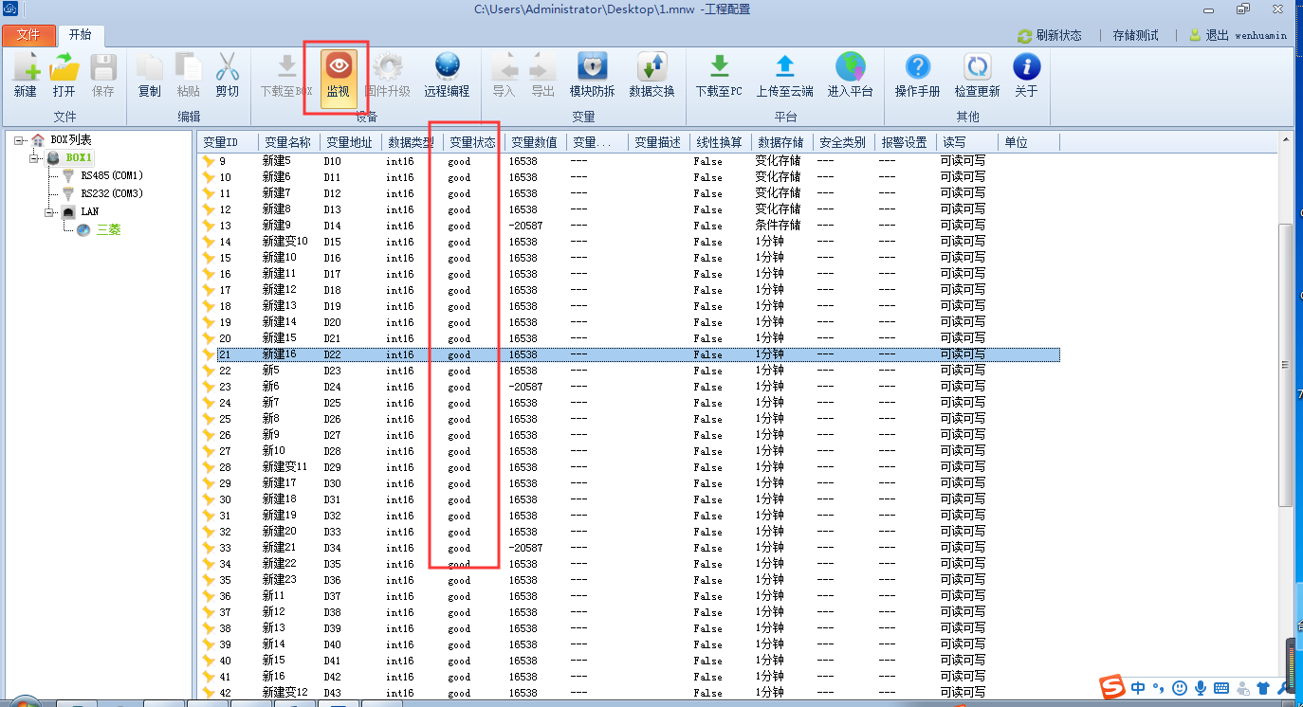Click 退出 wenhuamin logout link

1238,35
